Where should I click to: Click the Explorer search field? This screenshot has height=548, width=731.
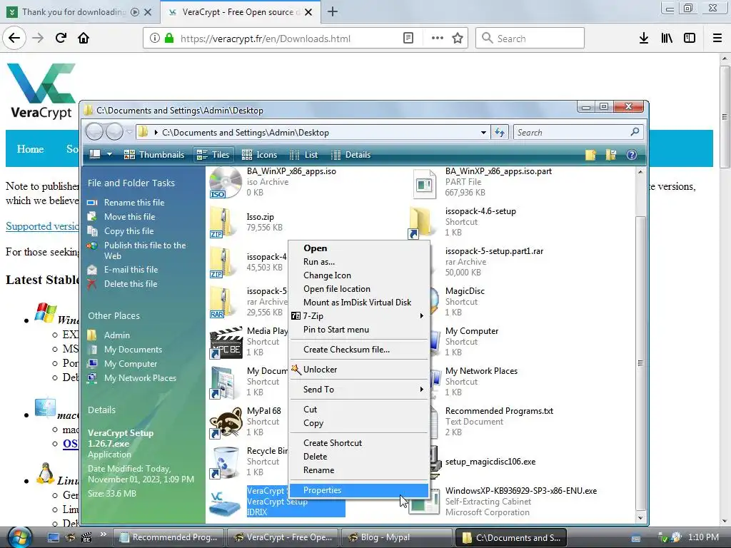coord(578,132)
